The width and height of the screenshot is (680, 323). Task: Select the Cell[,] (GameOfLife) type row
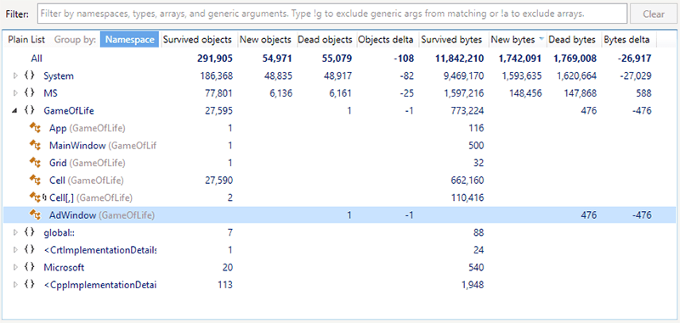click(x=340, y=198)
